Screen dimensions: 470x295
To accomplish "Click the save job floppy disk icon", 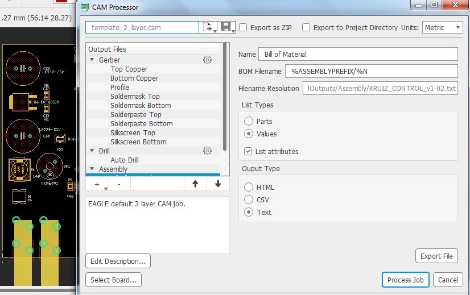I will pyautogui.click(x=226, y=27).
